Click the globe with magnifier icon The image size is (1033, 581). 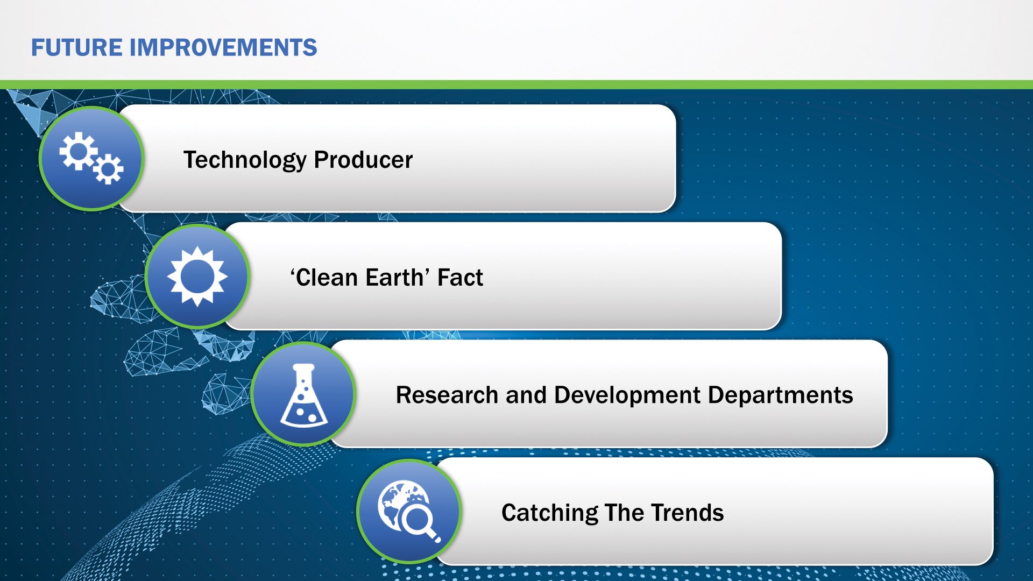point(409,512)
